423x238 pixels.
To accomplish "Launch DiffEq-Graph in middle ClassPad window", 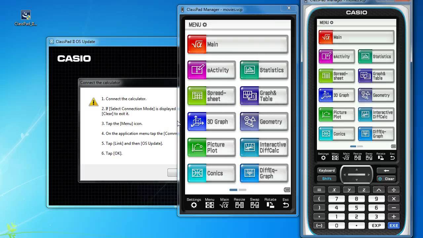I will [x=264, y=173].
